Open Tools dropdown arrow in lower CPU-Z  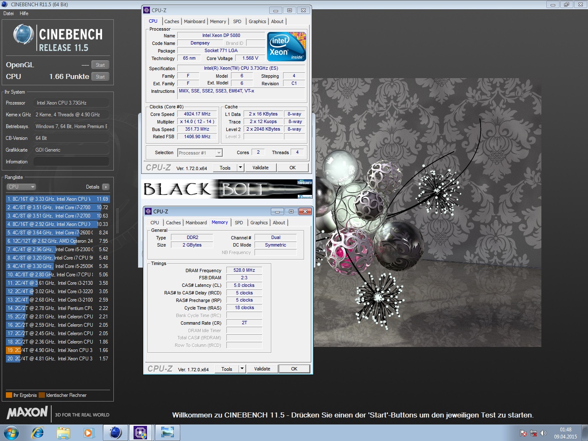242,369
